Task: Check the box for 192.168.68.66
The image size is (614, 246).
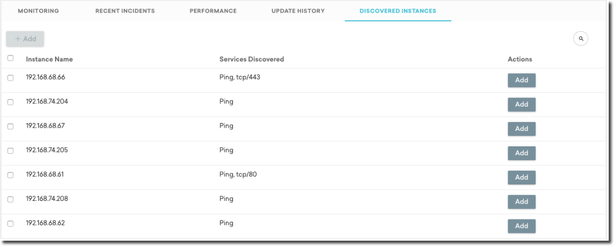Action: (x=10, y=78)
